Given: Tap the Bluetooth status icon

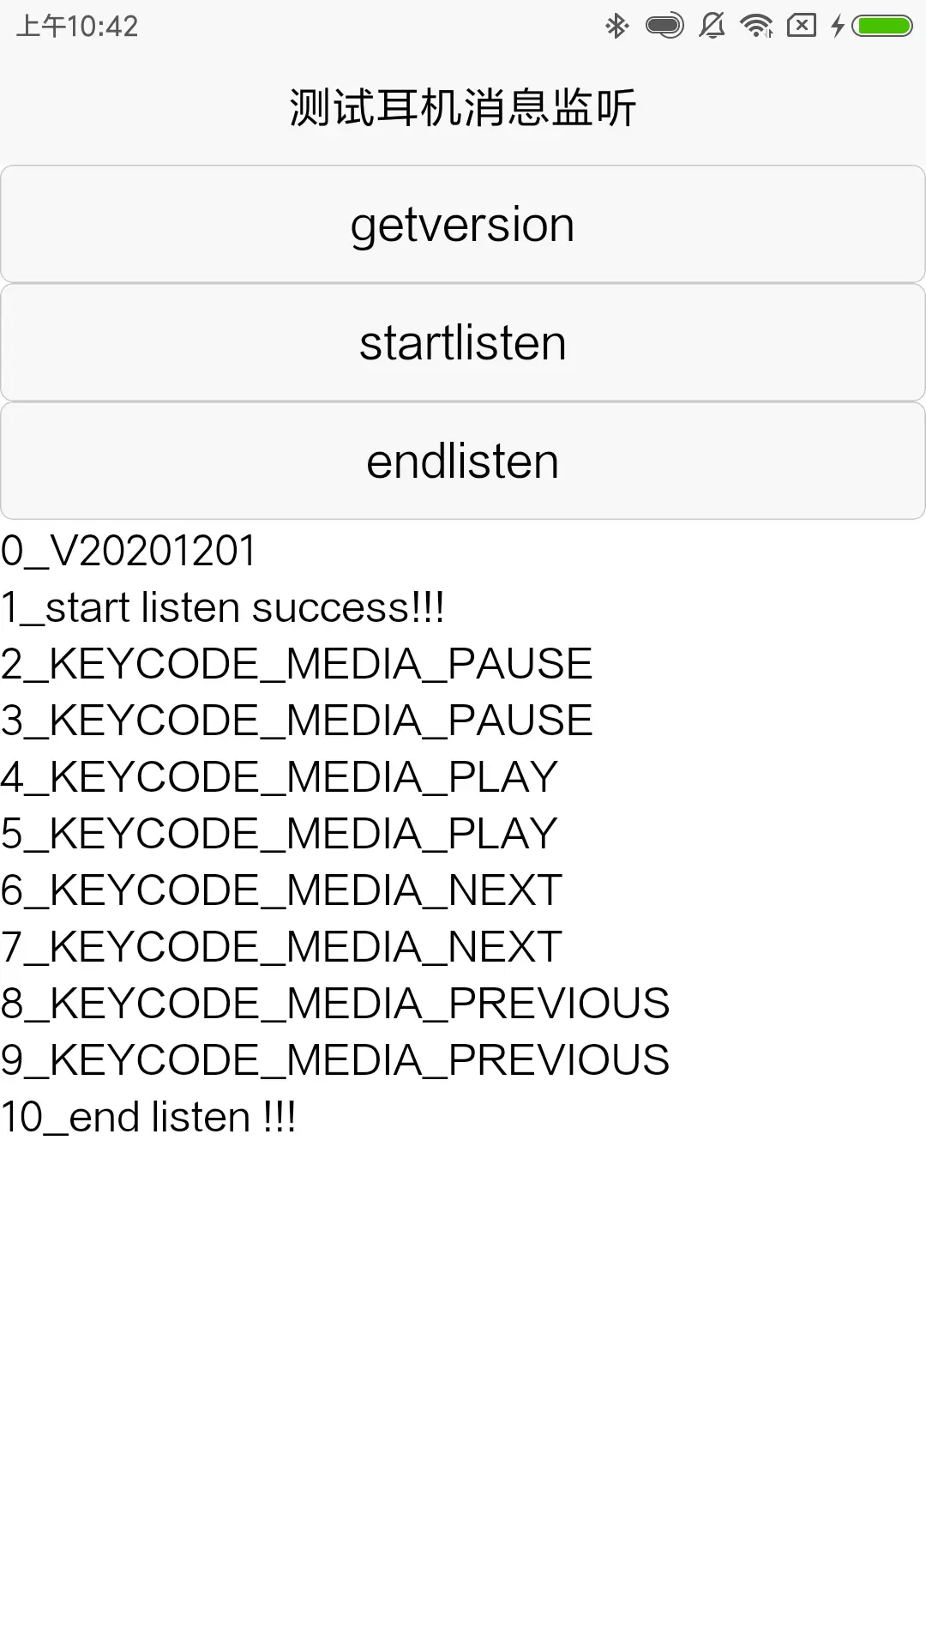Looking at the screenshot, I should pyautogui.click(x=616, y=26).
